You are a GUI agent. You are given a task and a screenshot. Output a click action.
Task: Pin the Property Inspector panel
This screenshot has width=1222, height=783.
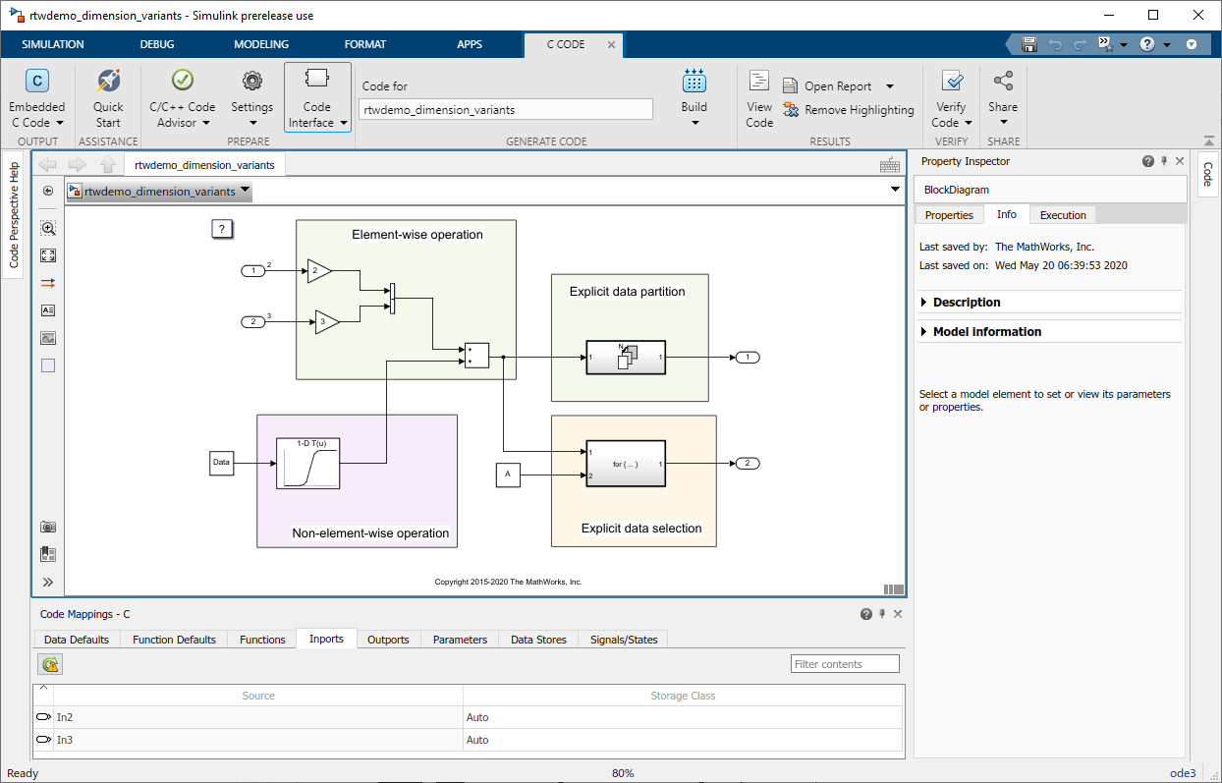click(x=1164, y=160)
